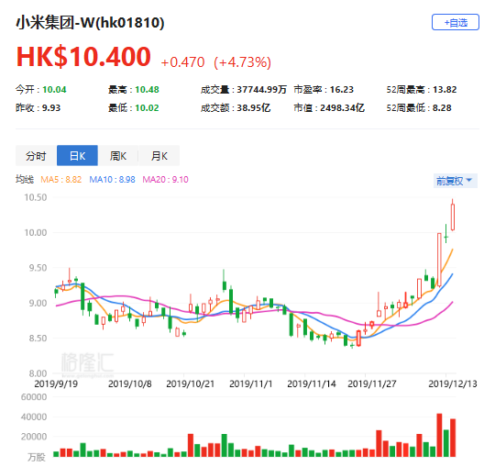Click the market cap value 2498.34亿
Image resolution: width=495 pixels, height=467 pixels.
tap(342, 108)
